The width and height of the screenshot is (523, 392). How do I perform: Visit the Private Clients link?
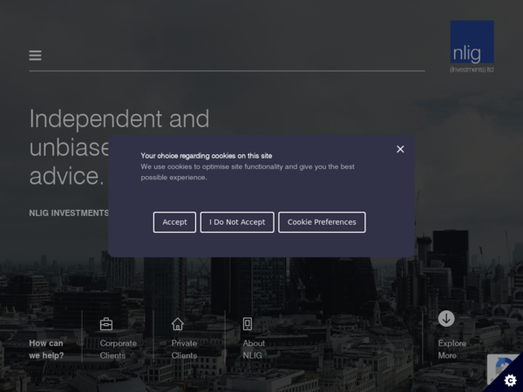pos(184,349)
